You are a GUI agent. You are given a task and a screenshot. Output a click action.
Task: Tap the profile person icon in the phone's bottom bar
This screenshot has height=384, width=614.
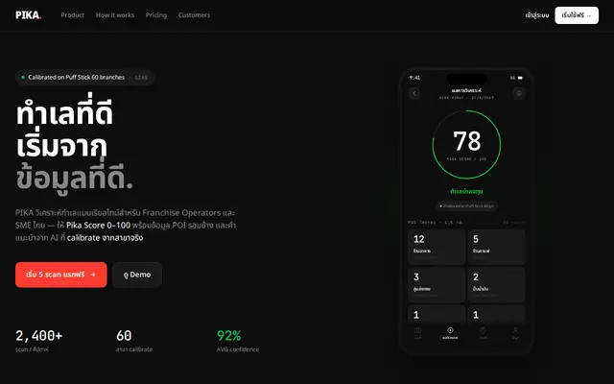tap(516, 330)
